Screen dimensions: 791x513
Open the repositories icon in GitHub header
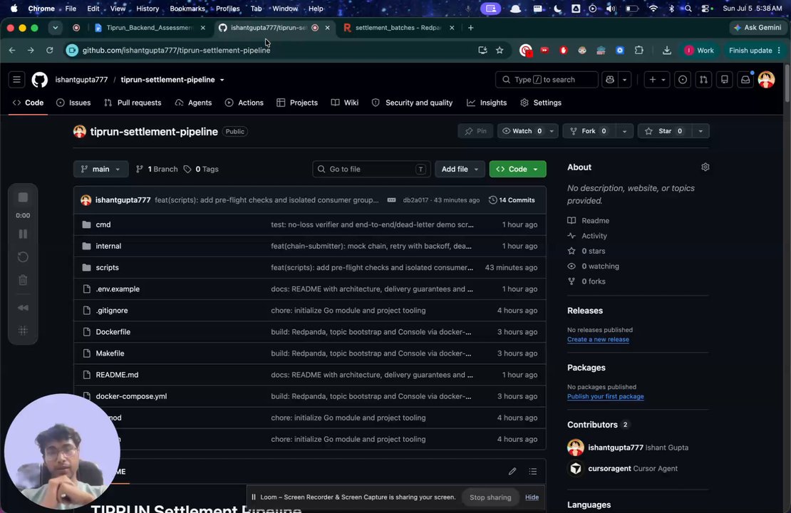click(x=725, y=80)
